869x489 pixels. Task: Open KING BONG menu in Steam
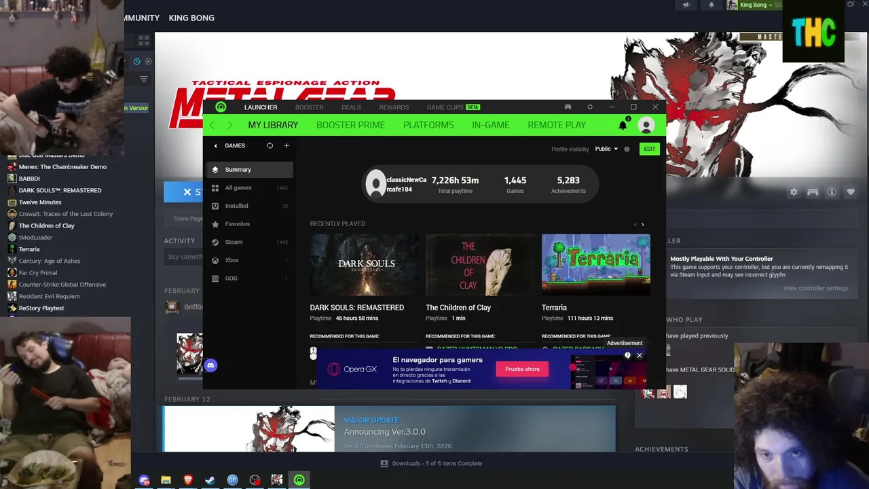coord(191,18)
